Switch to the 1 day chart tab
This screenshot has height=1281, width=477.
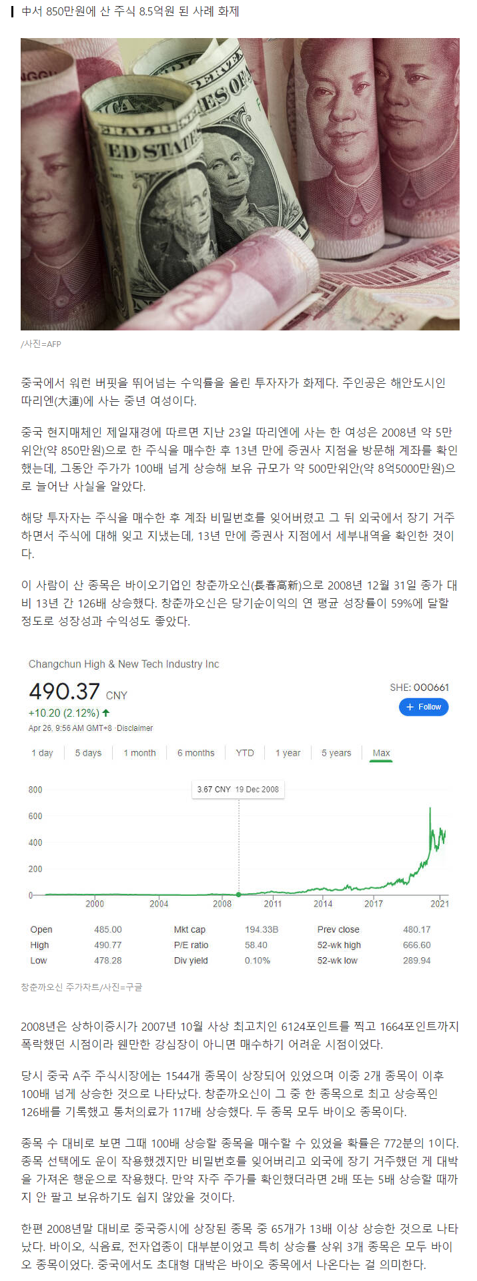tap(42, 752)
